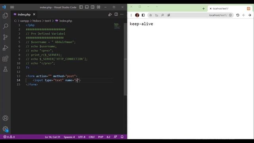Viewport: 254px width, 143px height.
Task: Click the zoom magnifier icon in address bar
Action: [x=162, y=15]
